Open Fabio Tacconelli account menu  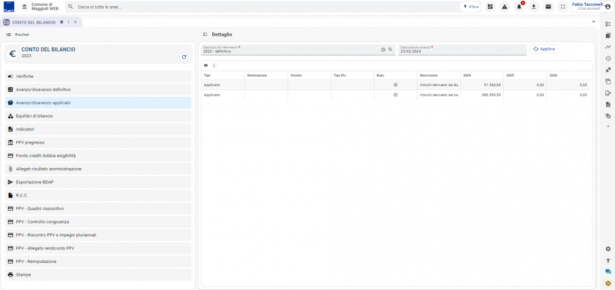click(592, 7)
